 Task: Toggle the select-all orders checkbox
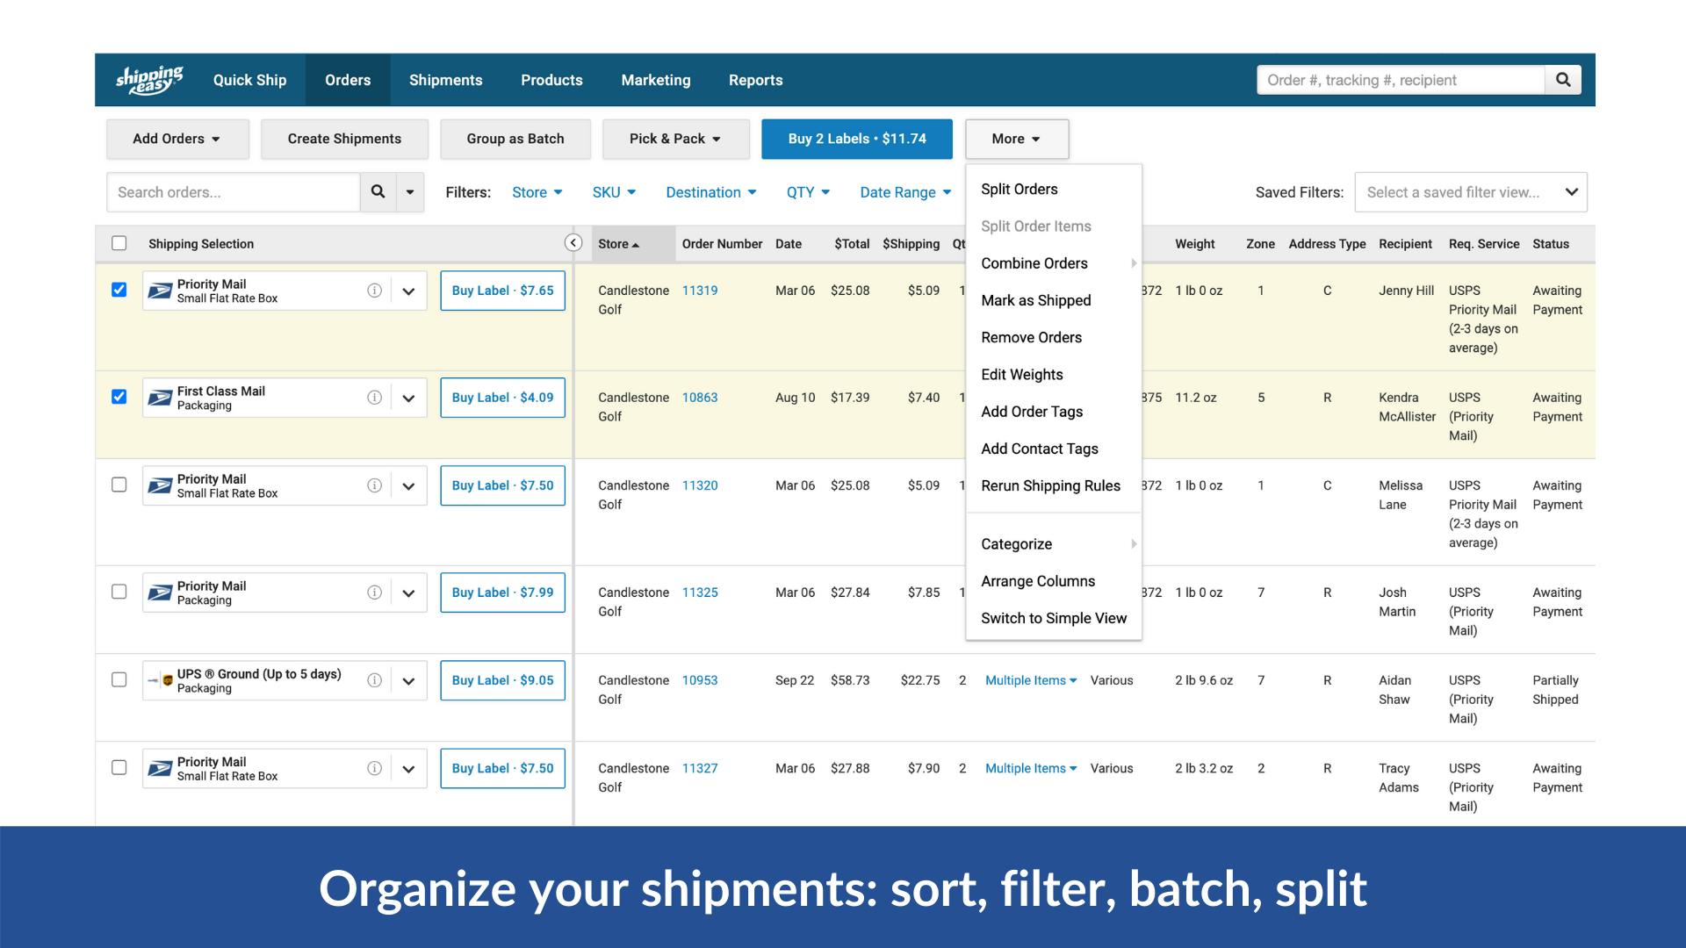[x=119, y=243]
